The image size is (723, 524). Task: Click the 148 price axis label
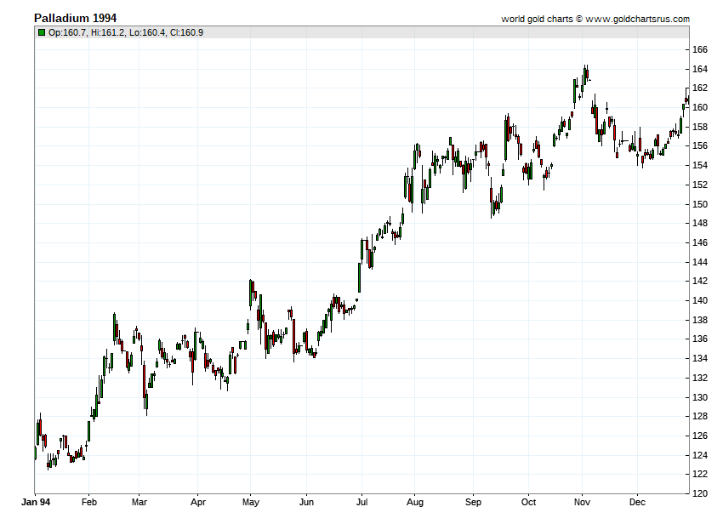(700, 223)
